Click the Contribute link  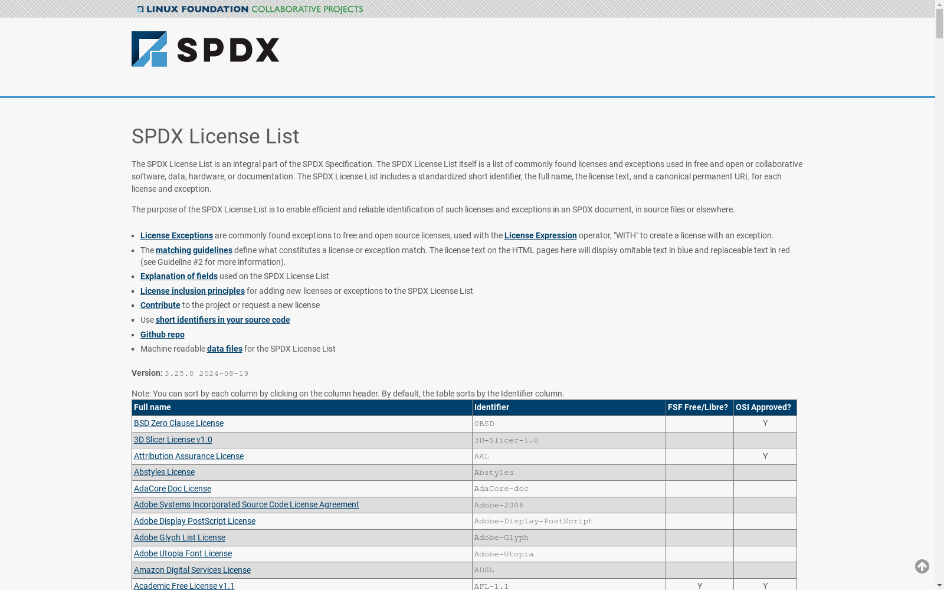tap(160, 305)
